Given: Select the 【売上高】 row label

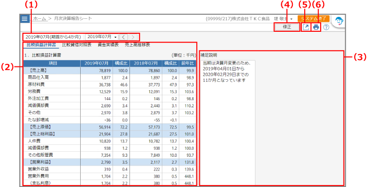Looking at the screenshot, I should point(39,70).
